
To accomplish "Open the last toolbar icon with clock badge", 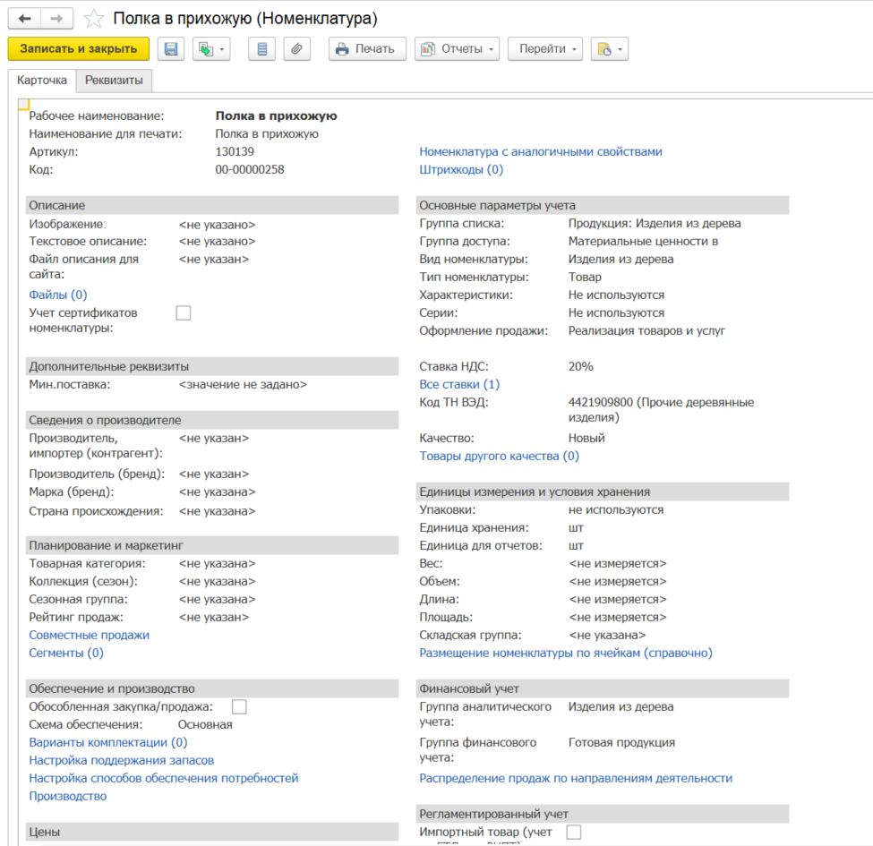I will click(609, 49).
